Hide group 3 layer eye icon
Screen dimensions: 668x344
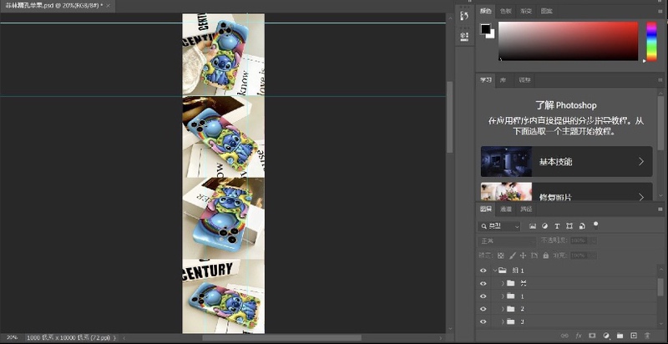coord(483,321)
